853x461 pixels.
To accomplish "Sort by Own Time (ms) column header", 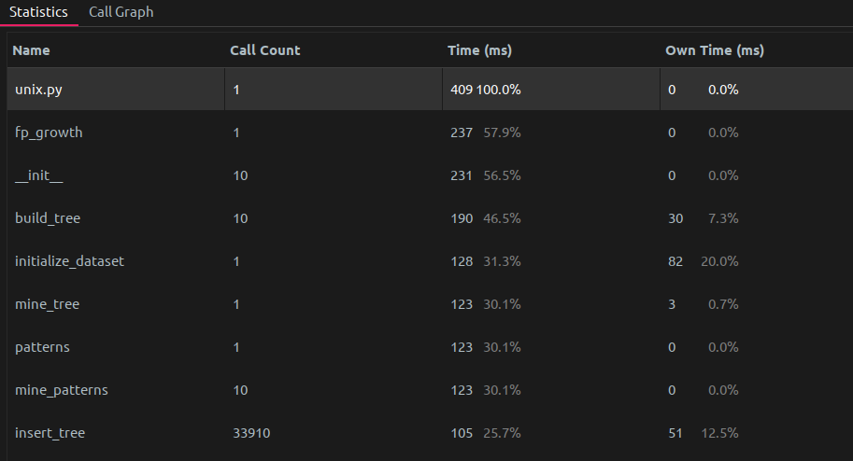I will pos(715,50).
